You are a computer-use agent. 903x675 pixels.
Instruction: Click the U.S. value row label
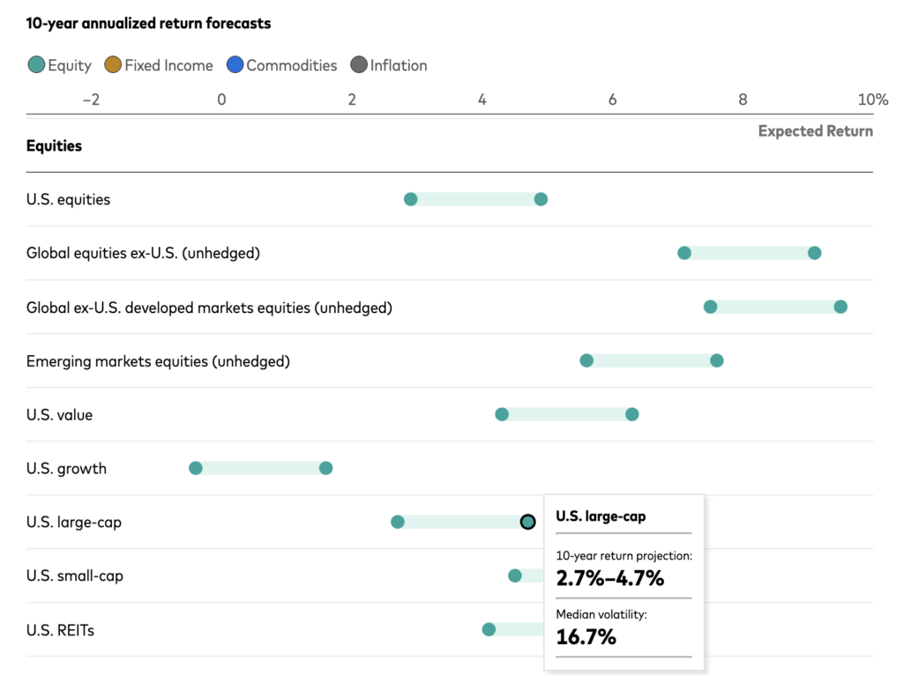pyautogui.click(x=59, y=414)
